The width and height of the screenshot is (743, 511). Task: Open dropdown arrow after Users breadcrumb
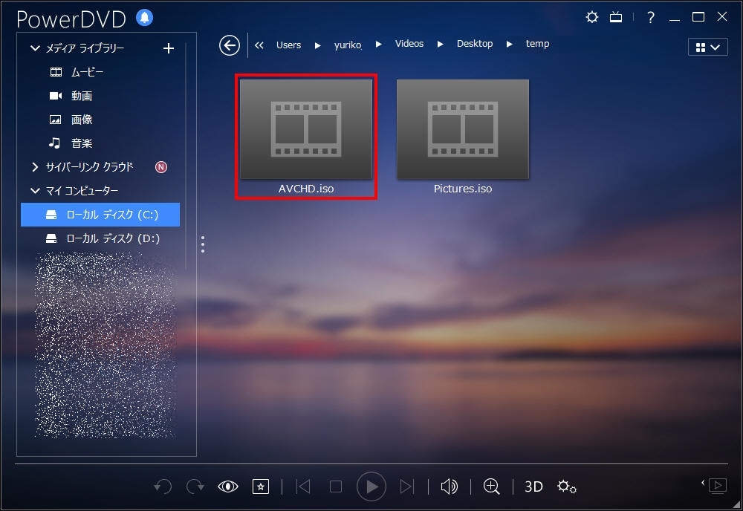317,45
